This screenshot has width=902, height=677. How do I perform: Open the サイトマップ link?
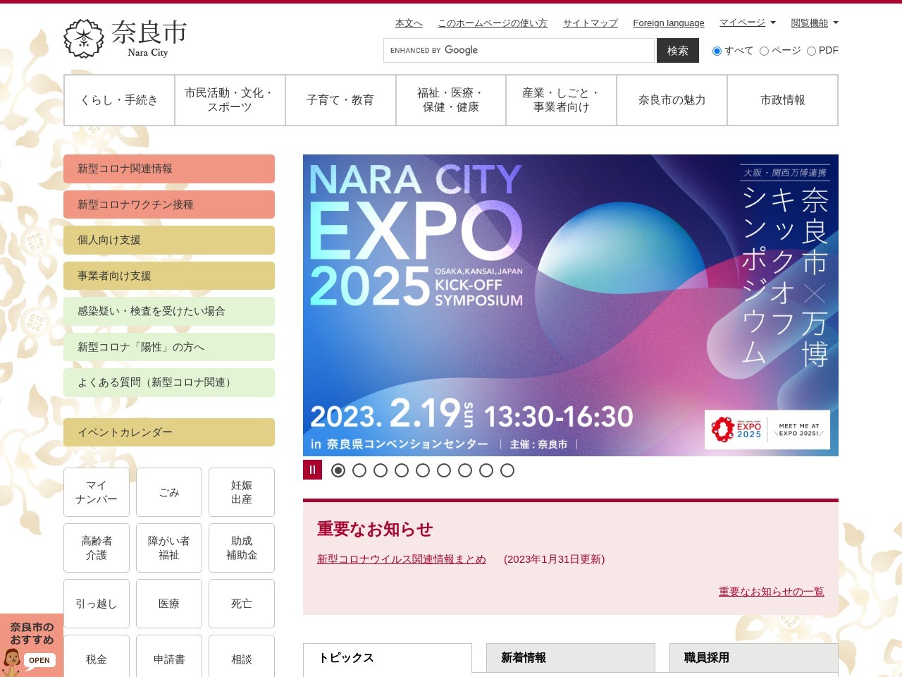point(591,23)
